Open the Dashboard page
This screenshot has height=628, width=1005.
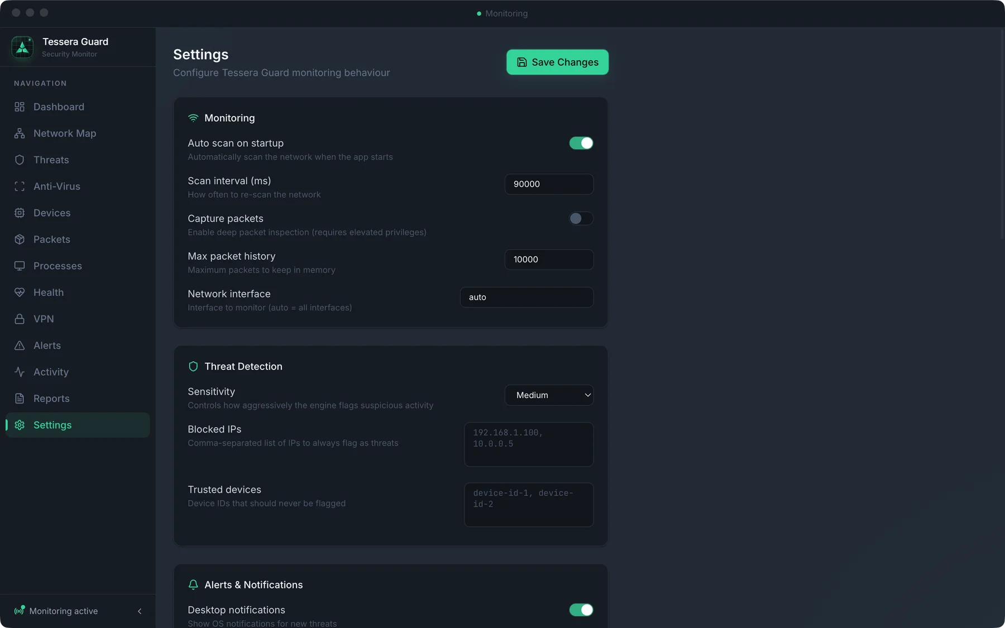(78, 107)
